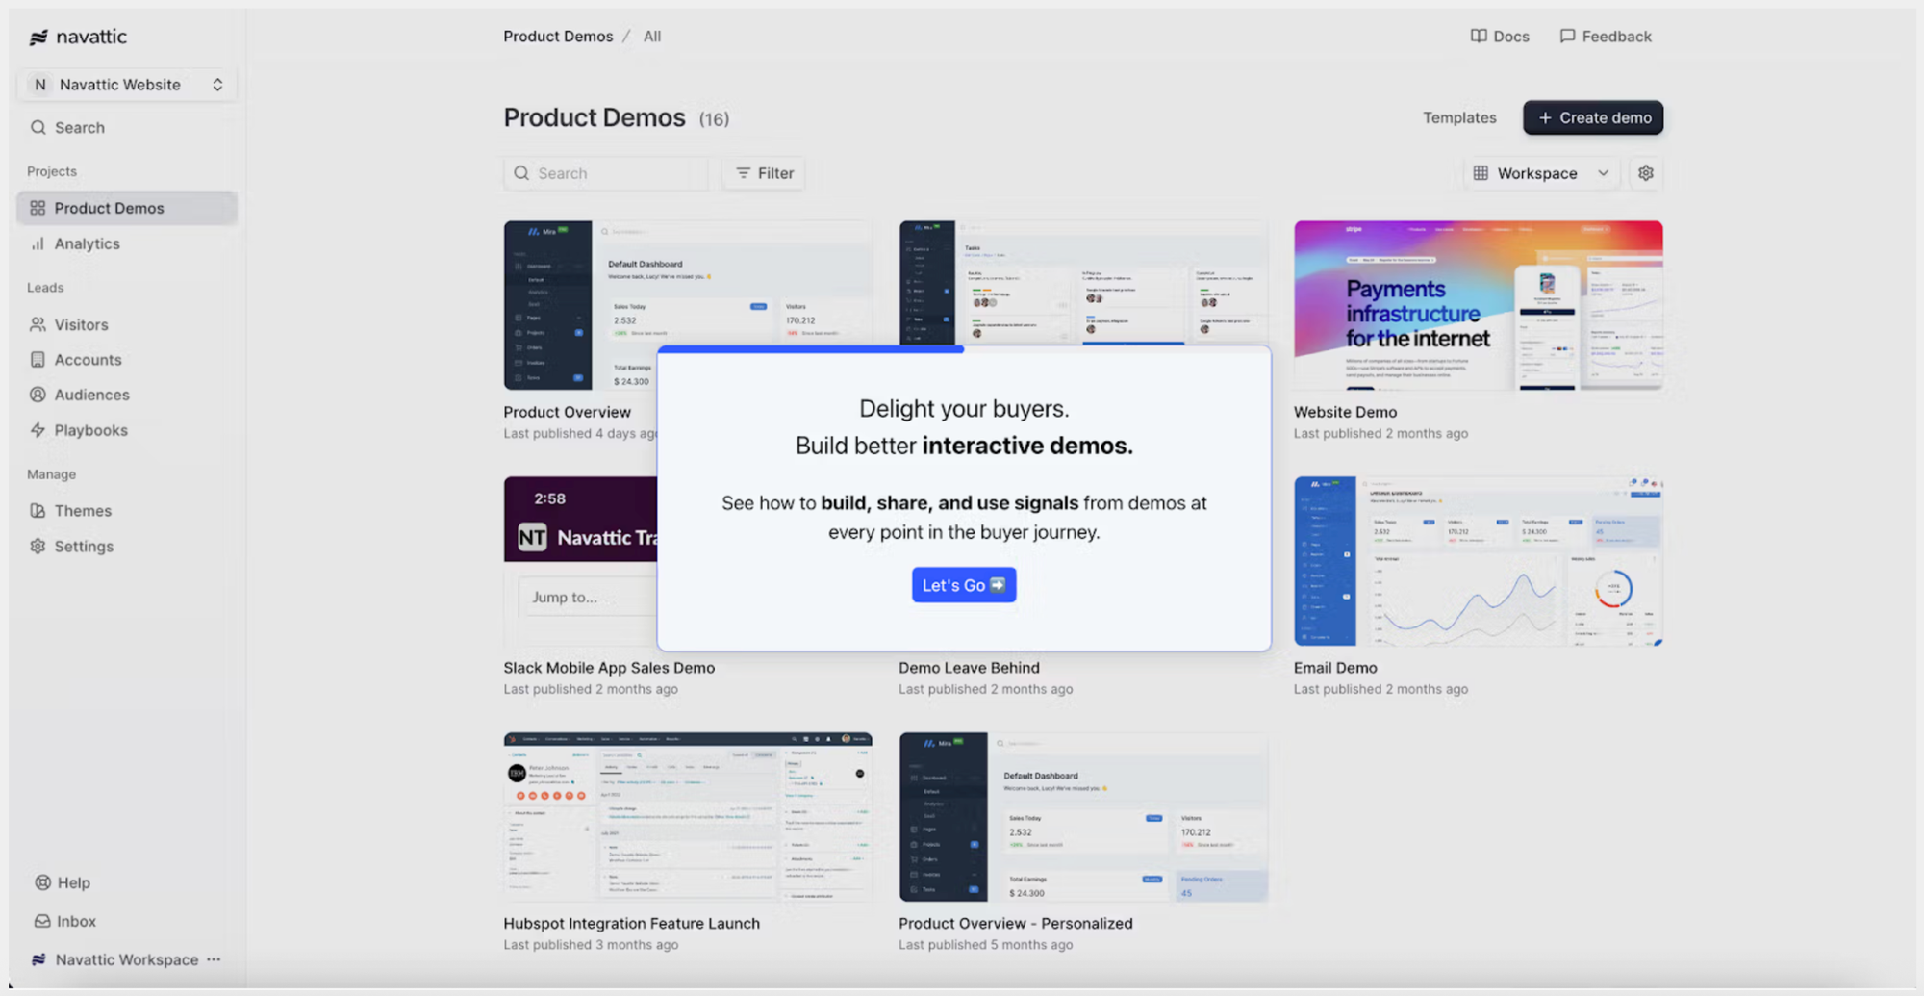Screen dimensions: 1924x996
Task: Click the Audiences circle-user icon
Action: (x=38, y=395)
